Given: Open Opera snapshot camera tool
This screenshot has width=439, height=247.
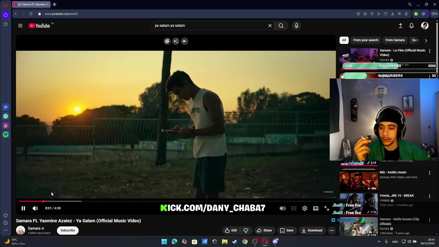Looking at the screenshot, I should click(x=365, y=14).
